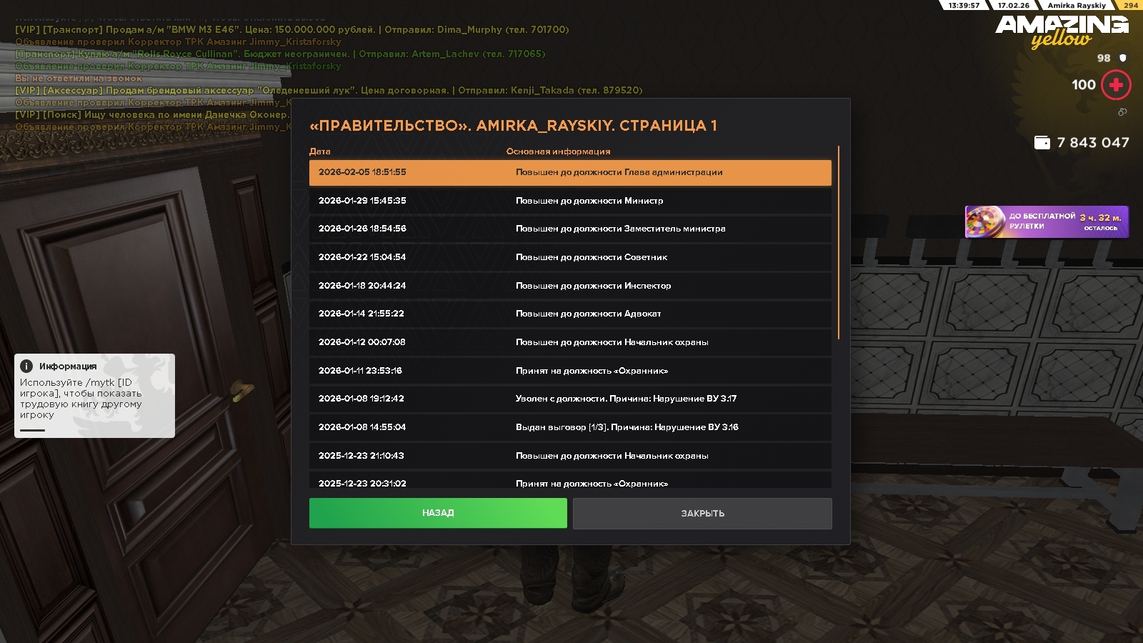The width and height of the screenshot is (1143, 643).
Task: Click the BMW M3 E46 sale chat ad
Action: click(292, 29)
